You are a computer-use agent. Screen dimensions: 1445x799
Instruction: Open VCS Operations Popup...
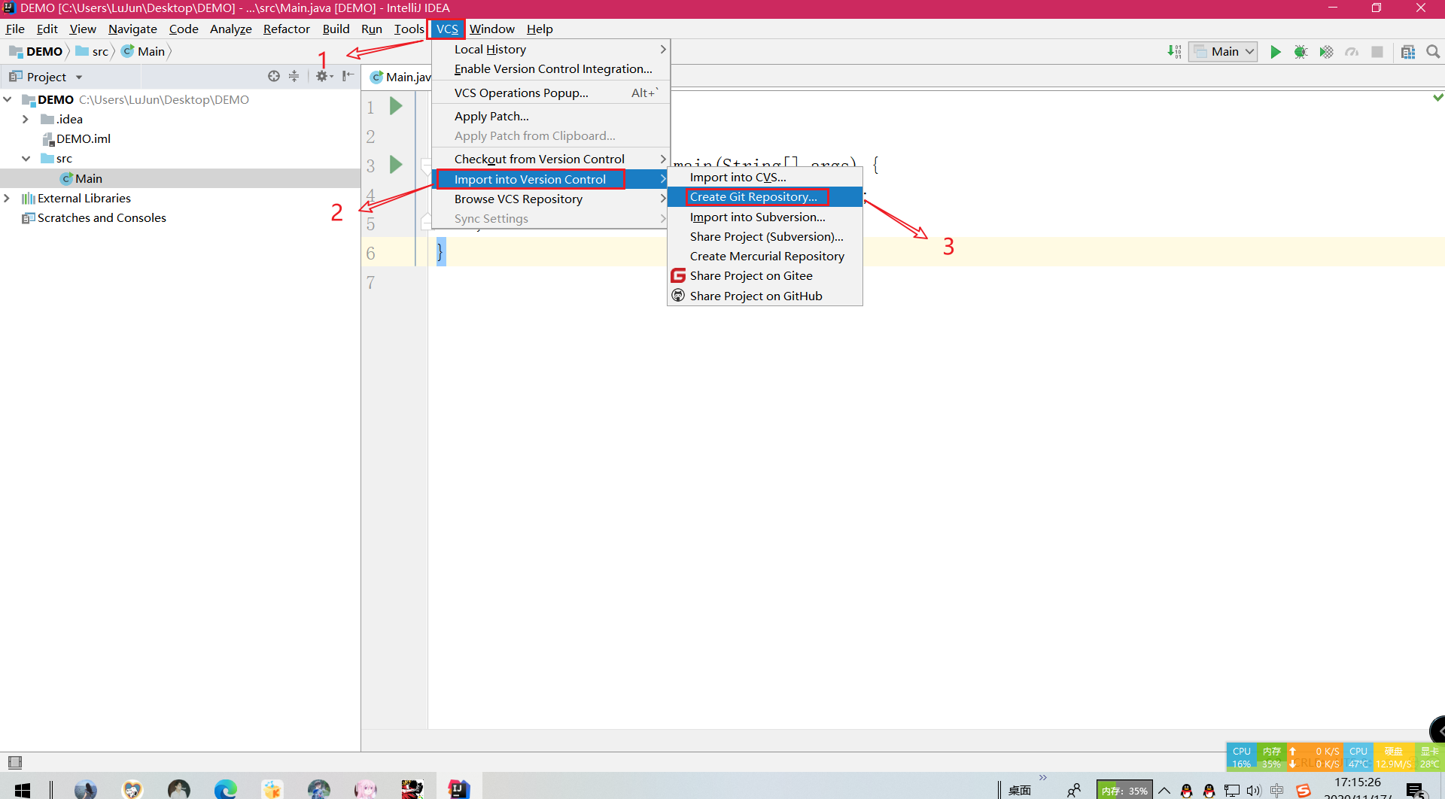551,93
